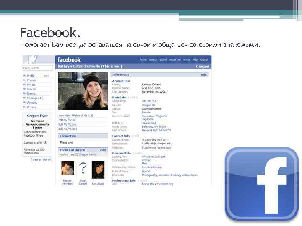Viewport: 302px width, 226px height.
Task: Open My Friends in the sidebar
Action: coord(29,80)
